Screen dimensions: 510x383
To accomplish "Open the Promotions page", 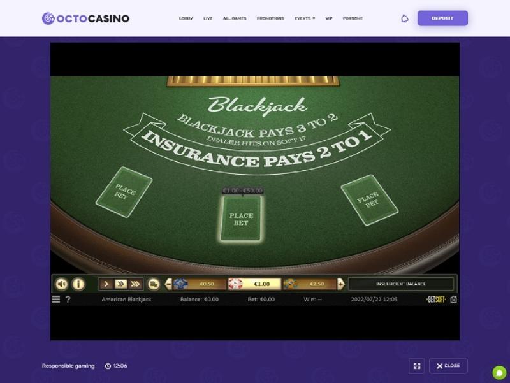I will (x=270, y=18).
